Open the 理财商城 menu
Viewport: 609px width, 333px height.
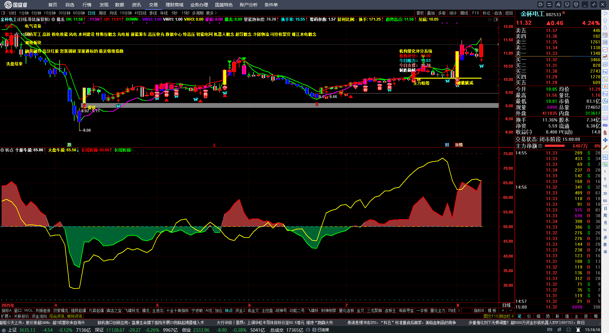pos(174,5)
